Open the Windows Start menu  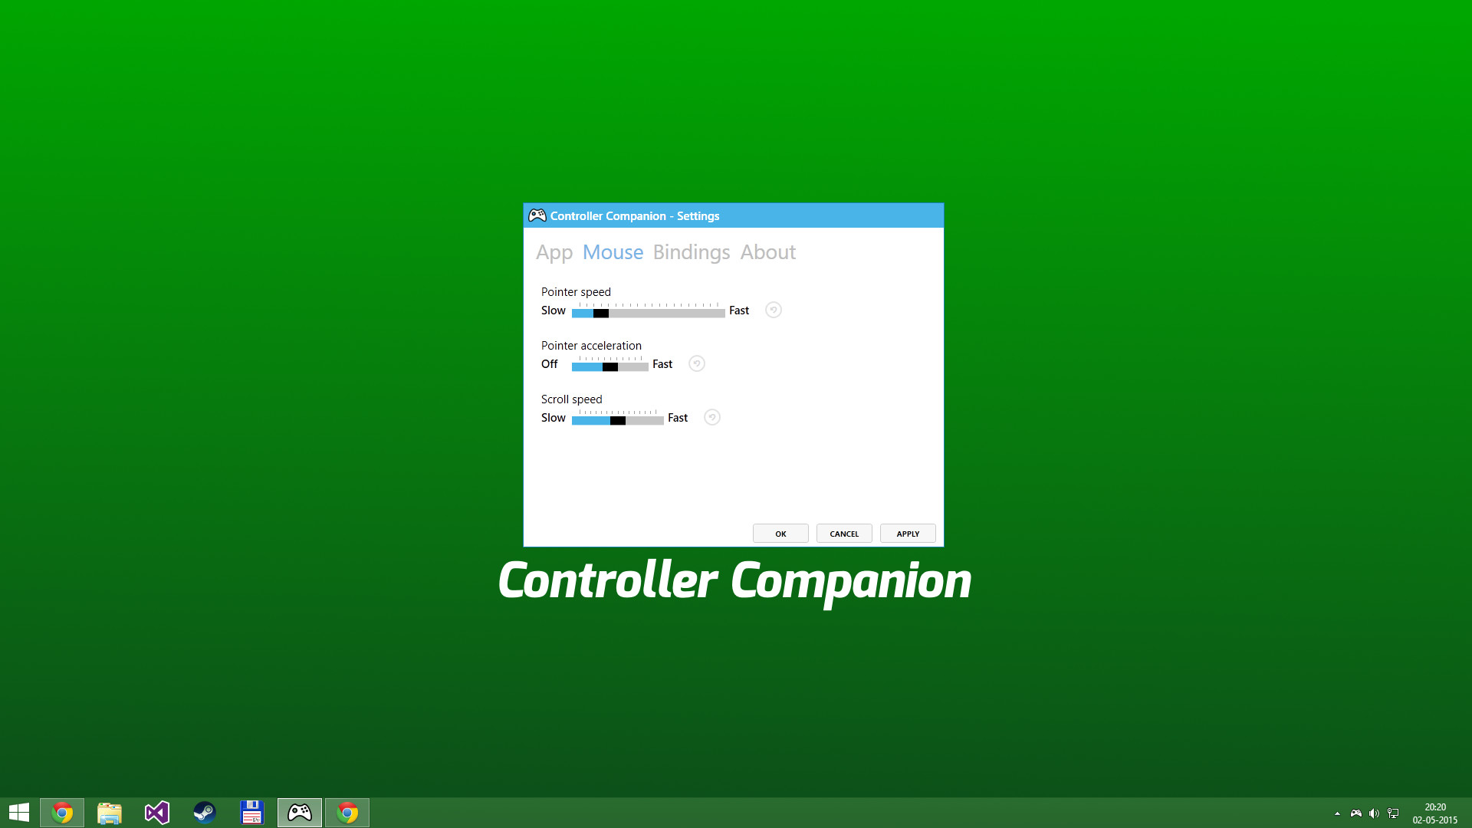pyautogui.click(x=18, y=812)
